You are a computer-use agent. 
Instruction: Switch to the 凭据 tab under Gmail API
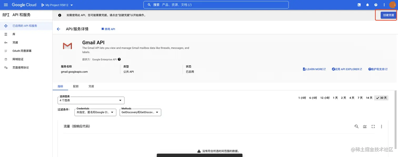(91, 86)
